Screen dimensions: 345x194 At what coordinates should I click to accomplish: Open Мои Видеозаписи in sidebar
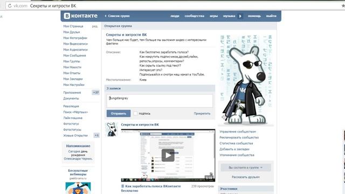click(75, 44)
